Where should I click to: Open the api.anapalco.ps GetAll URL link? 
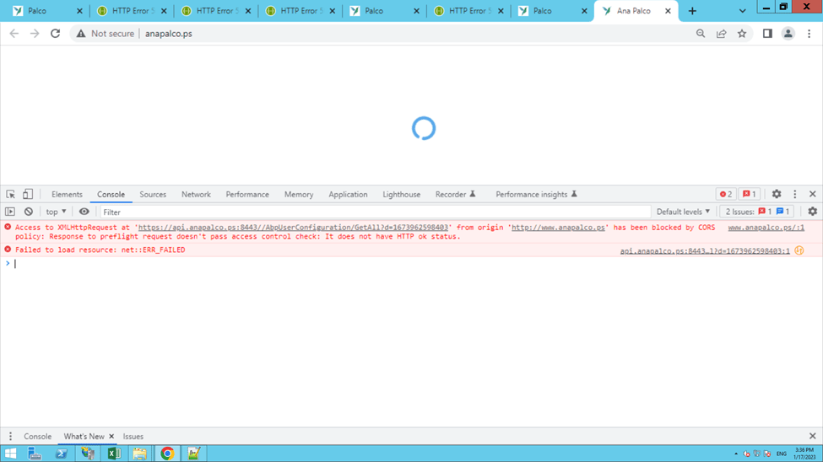click(293, 228)
